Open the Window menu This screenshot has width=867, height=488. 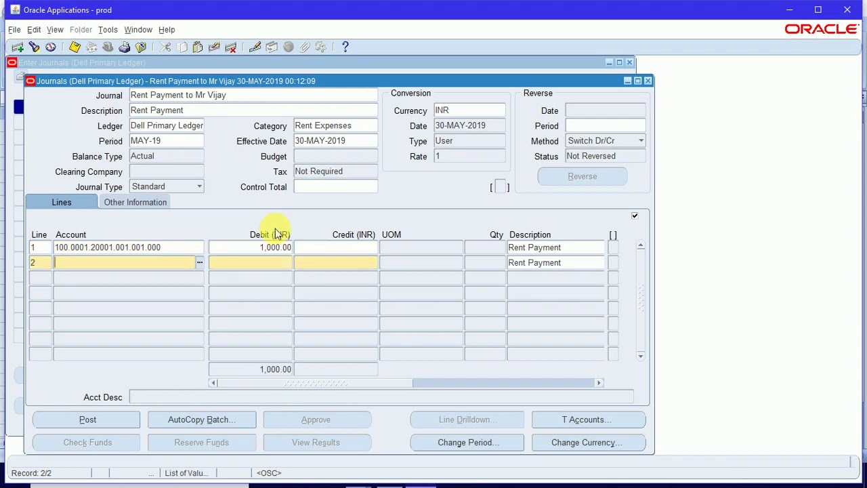coord(138,30)
